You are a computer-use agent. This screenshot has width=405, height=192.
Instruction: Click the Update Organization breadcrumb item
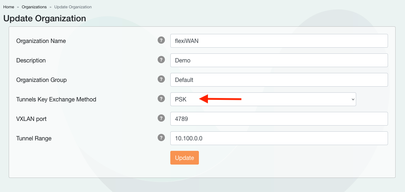[x=73, y=7]
